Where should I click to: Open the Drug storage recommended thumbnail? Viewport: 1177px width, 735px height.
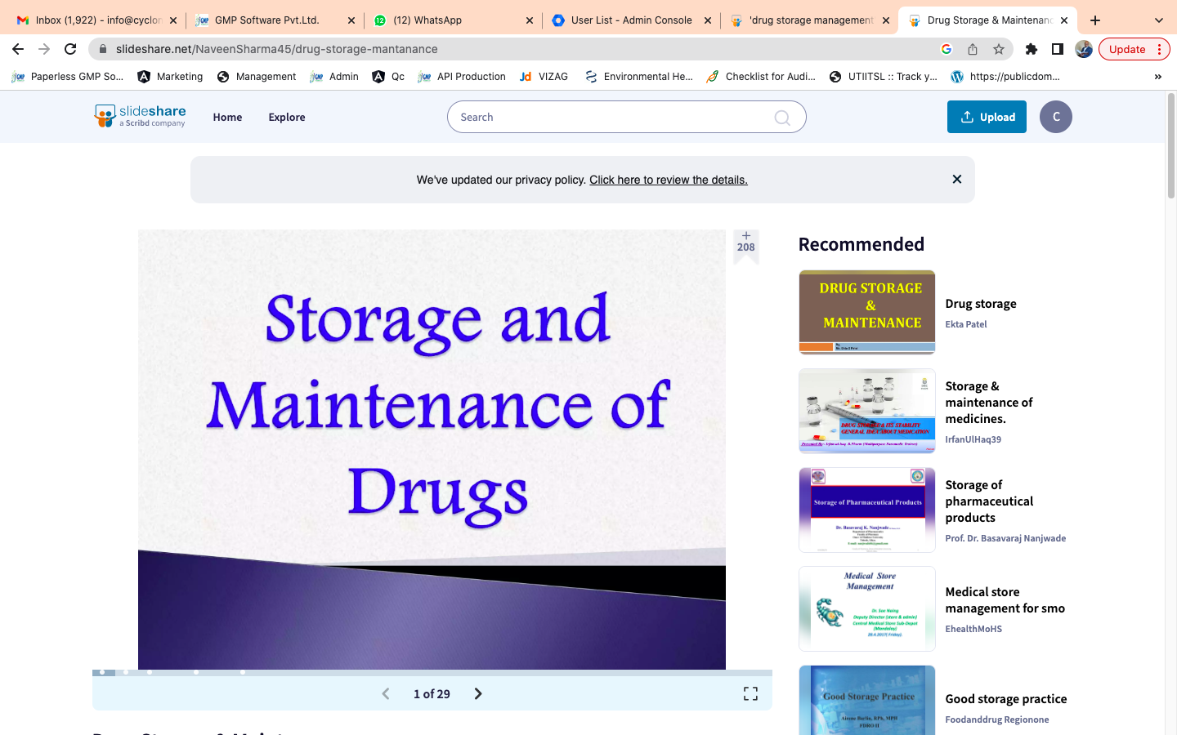[866, 312]
